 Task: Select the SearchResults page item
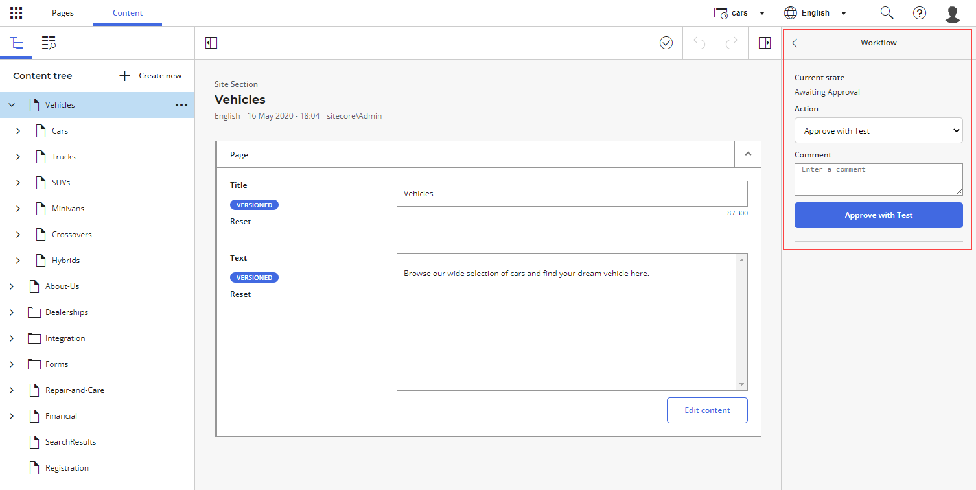[x=70, y=442]
